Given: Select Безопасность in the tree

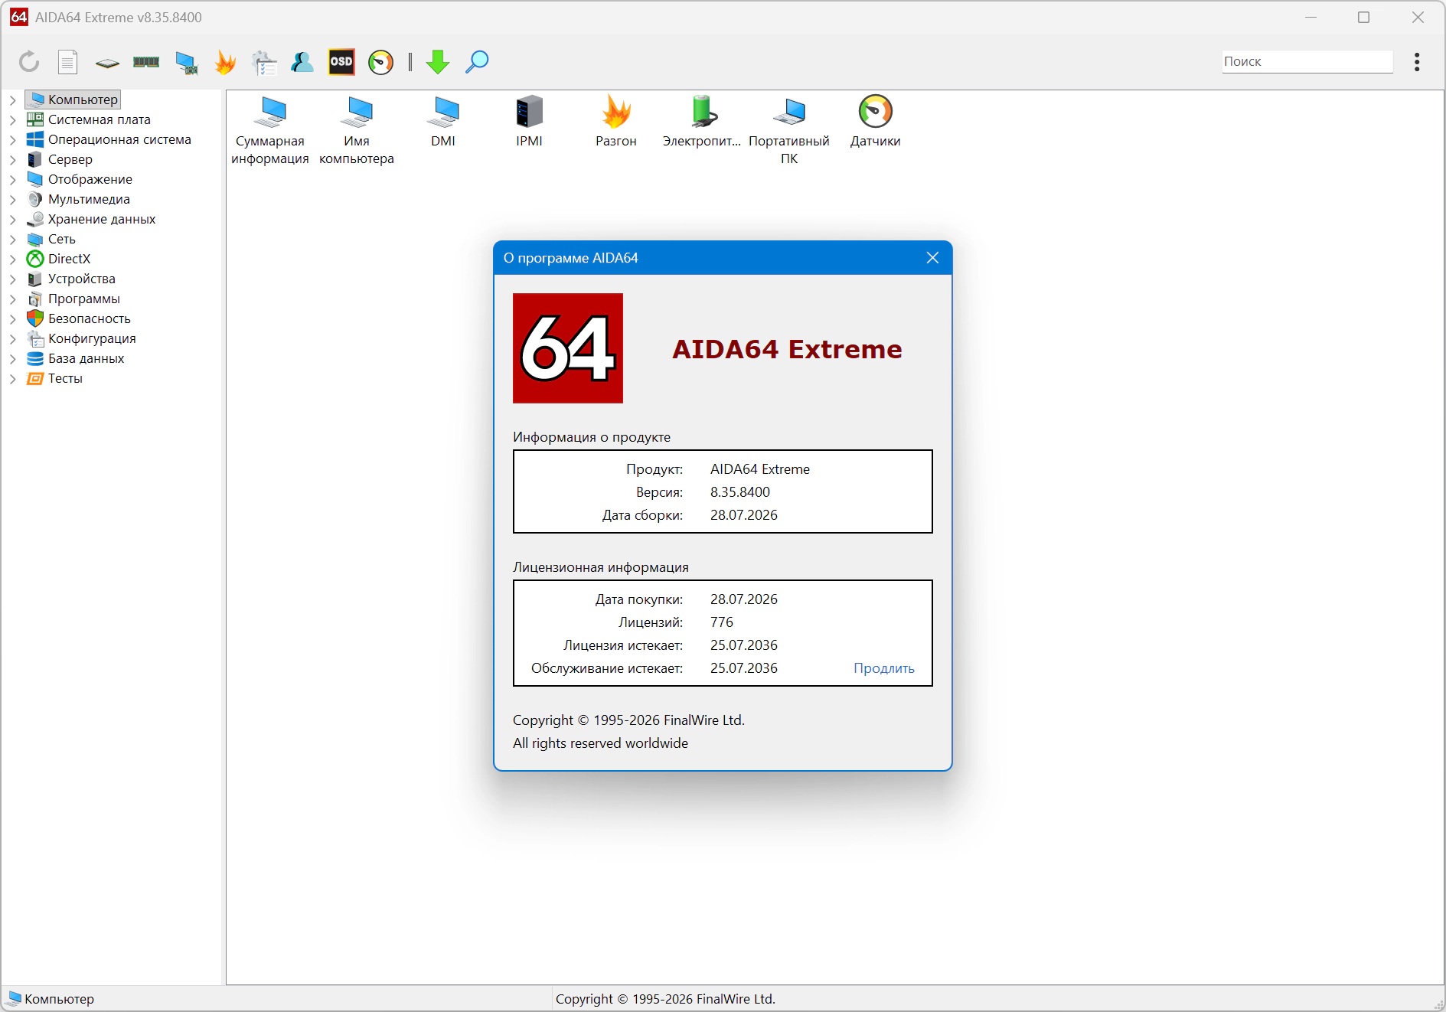Looking at the screenshot, I should 79,318.
